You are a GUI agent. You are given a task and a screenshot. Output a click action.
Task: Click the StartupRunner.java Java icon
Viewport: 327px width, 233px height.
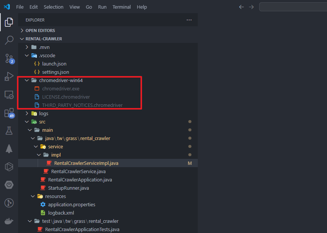tap(43, 188)
